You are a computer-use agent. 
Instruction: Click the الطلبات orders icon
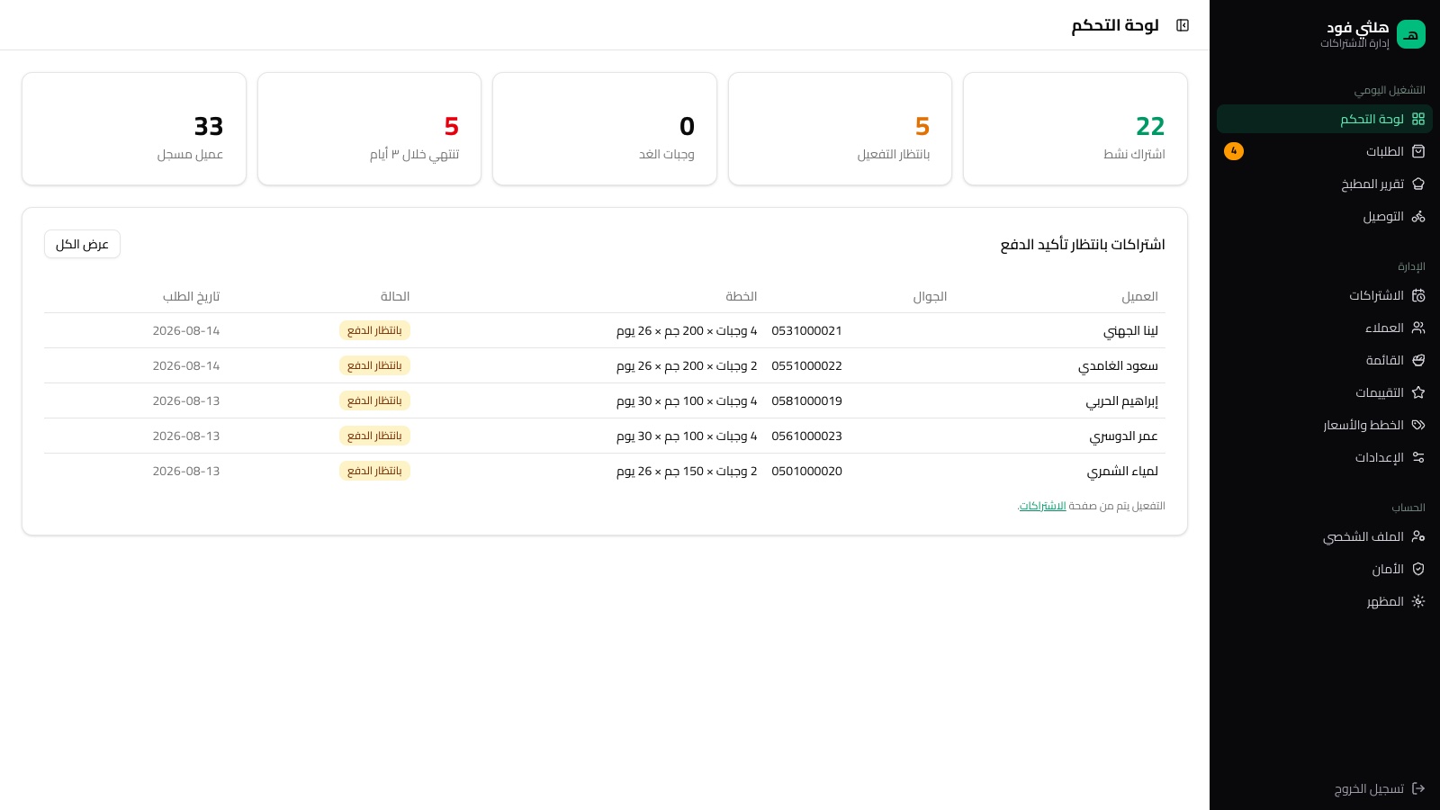point(1418,151)
